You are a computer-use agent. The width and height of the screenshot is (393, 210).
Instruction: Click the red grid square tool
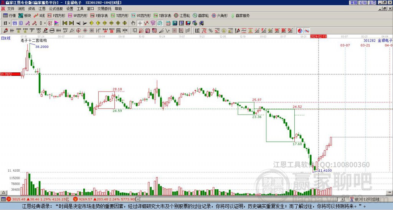[174, 31]
